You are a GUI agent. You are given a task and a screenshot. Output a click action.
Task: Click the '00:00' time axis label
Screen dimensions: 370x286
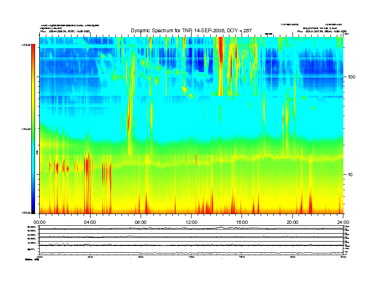39,222
